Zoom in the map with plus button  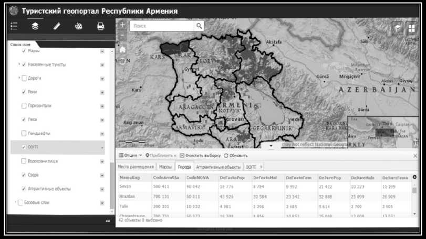pos(122,25)
